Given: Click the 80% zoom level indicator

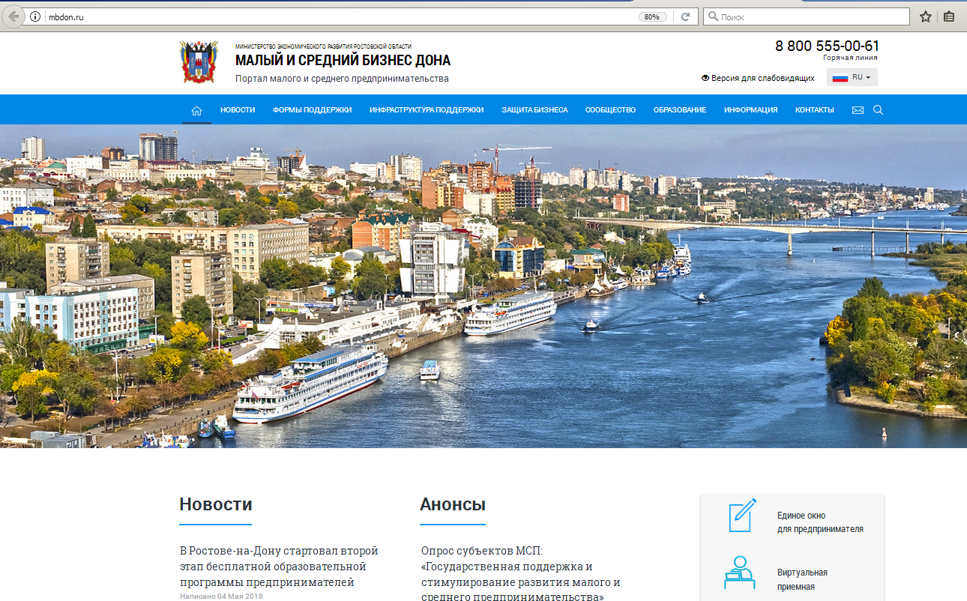Looking at the screenshot, I should (x=652, y=16).
